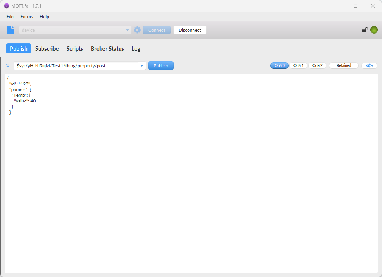
Task: Switch to the Subscribe tab
Action: point(47,49)
